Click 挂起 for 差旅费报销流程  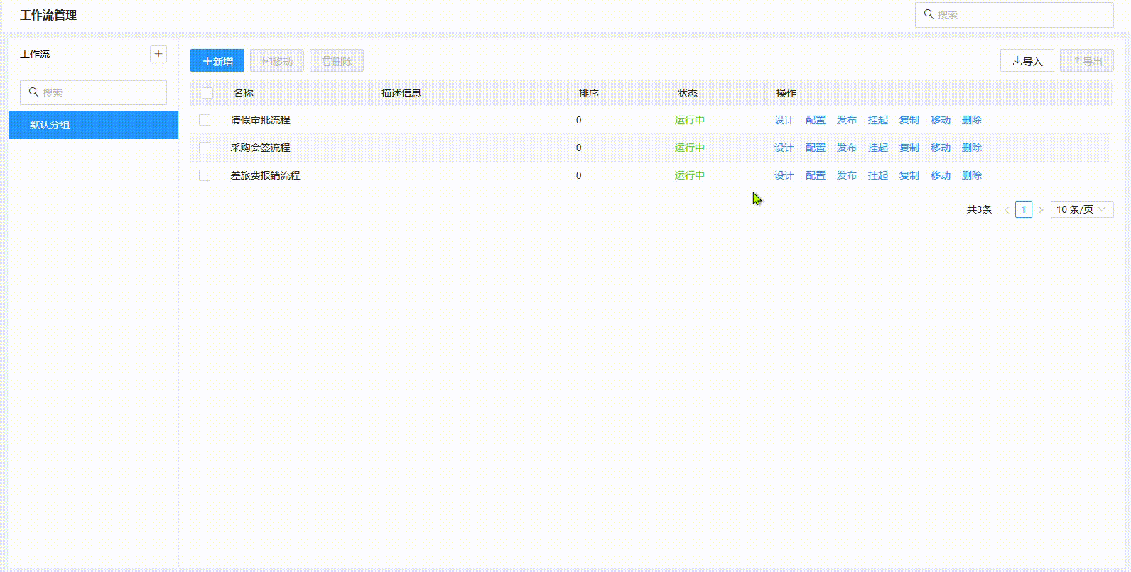coord(877,176)
